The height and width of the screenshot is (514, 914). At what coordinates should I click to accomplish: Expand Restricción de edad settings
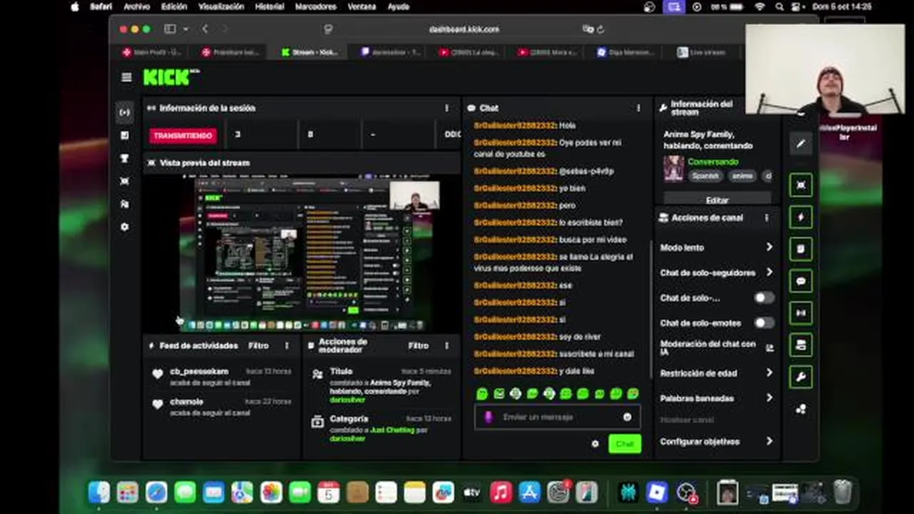click(x=716, y=373)
